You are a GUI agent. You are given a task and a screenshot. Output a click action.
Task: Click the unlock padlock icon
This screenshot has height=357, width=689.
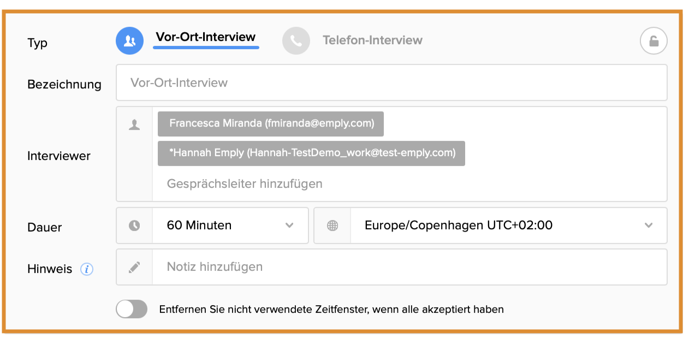pos(654,41)
